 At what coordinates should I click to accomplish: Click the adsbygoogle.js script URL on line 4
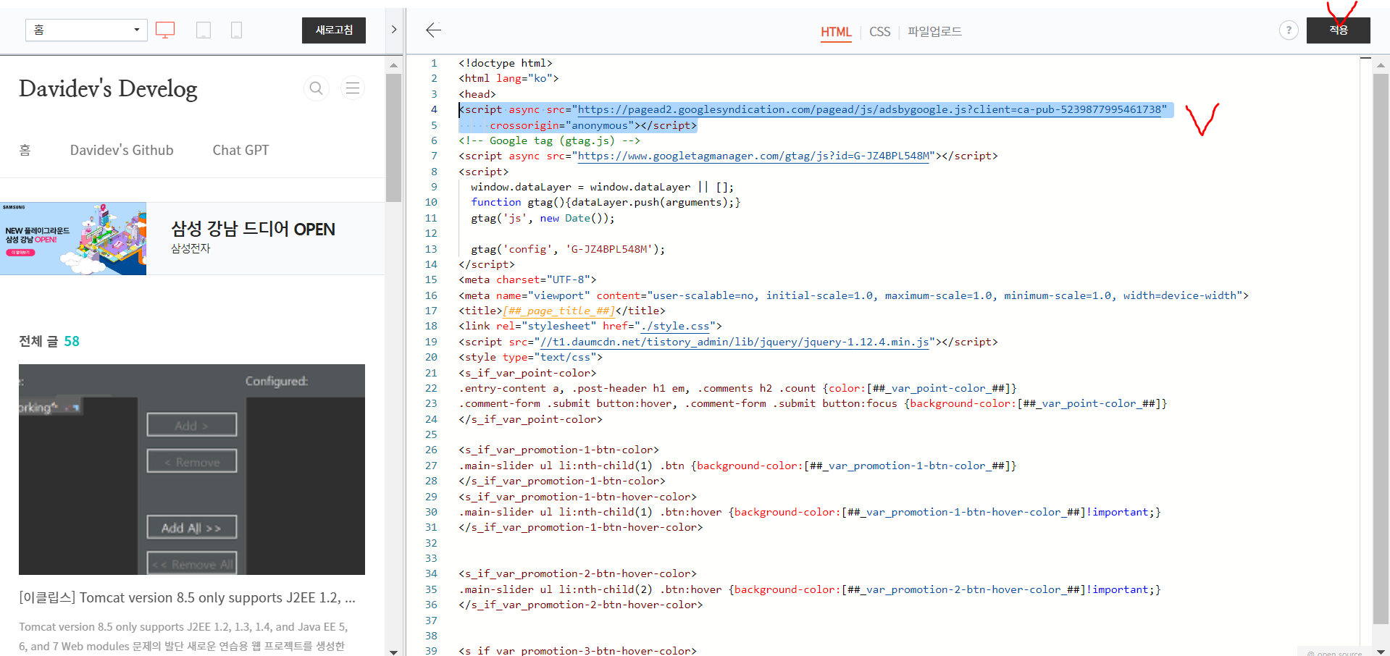pyautogui.click(x=869, y=109)
